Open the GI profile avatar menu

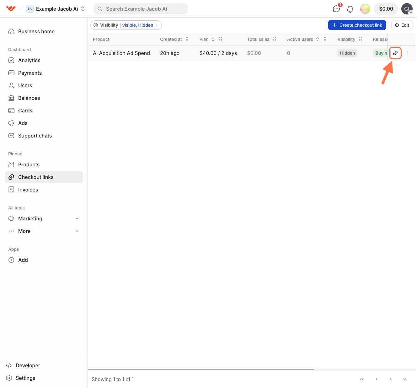(407, 9)
